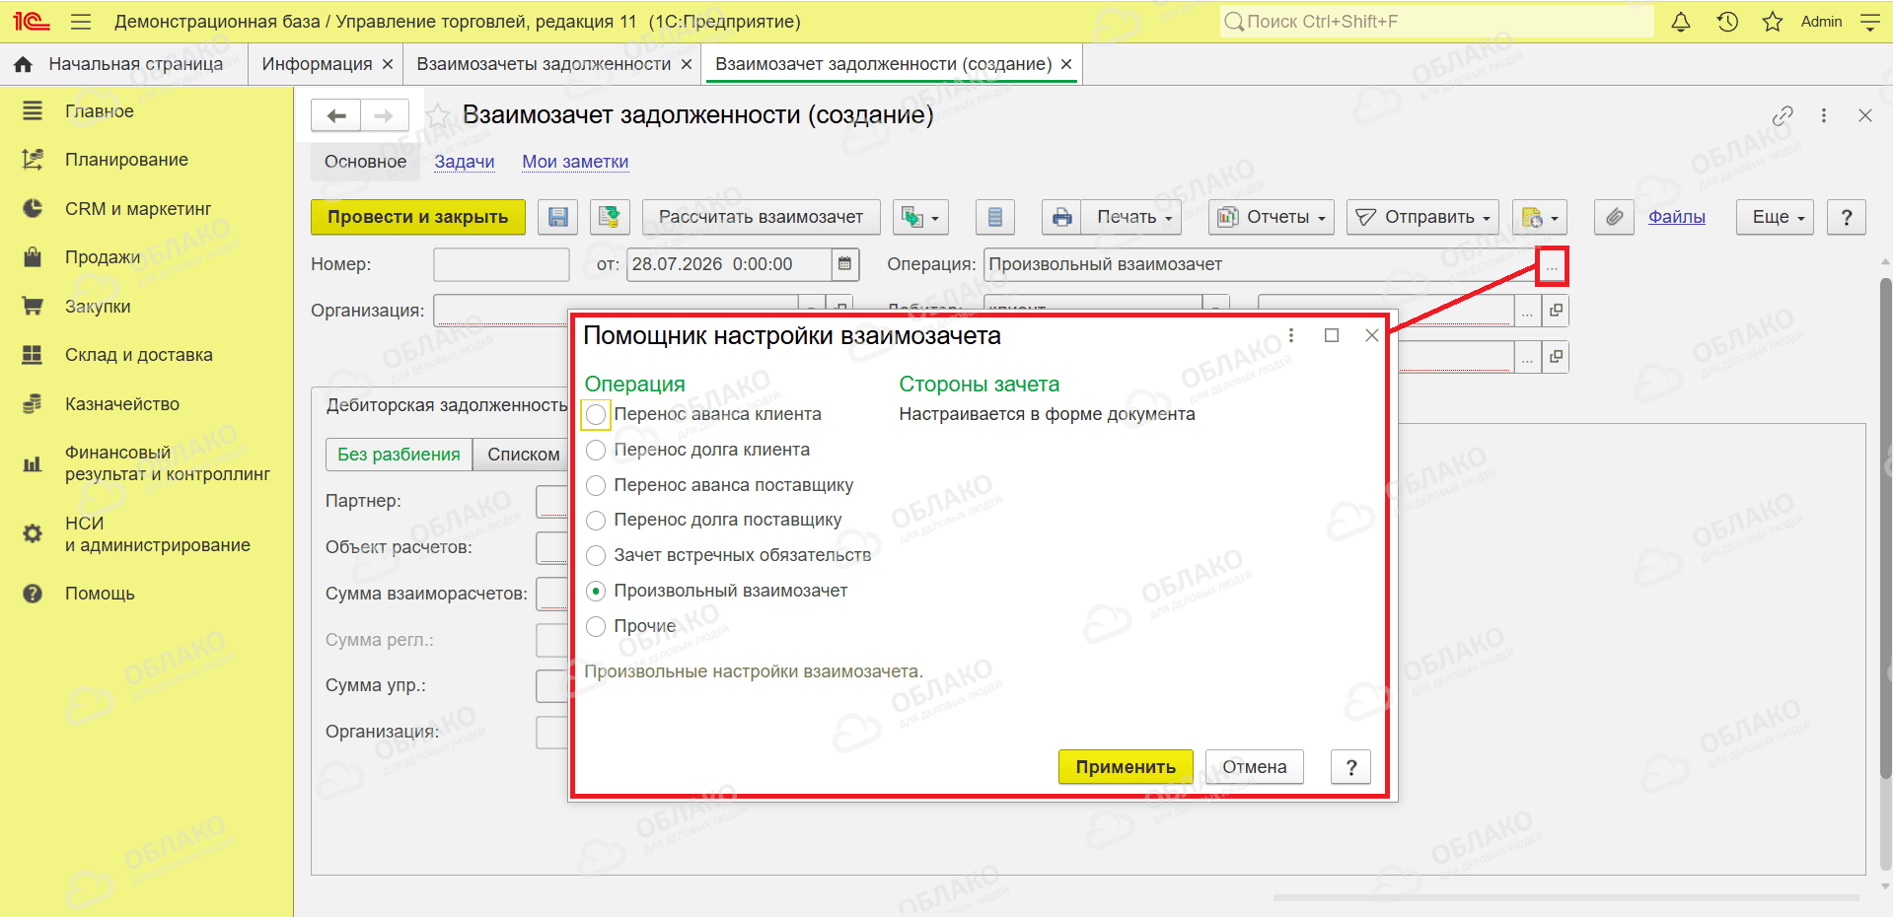Open Продажи section in sidebar
The height and width of the screenshot is (917, 1893).
coord(103,257)
